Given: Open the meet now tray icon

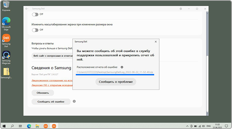Looking at the screenshot, I should (x=191, y=126).
